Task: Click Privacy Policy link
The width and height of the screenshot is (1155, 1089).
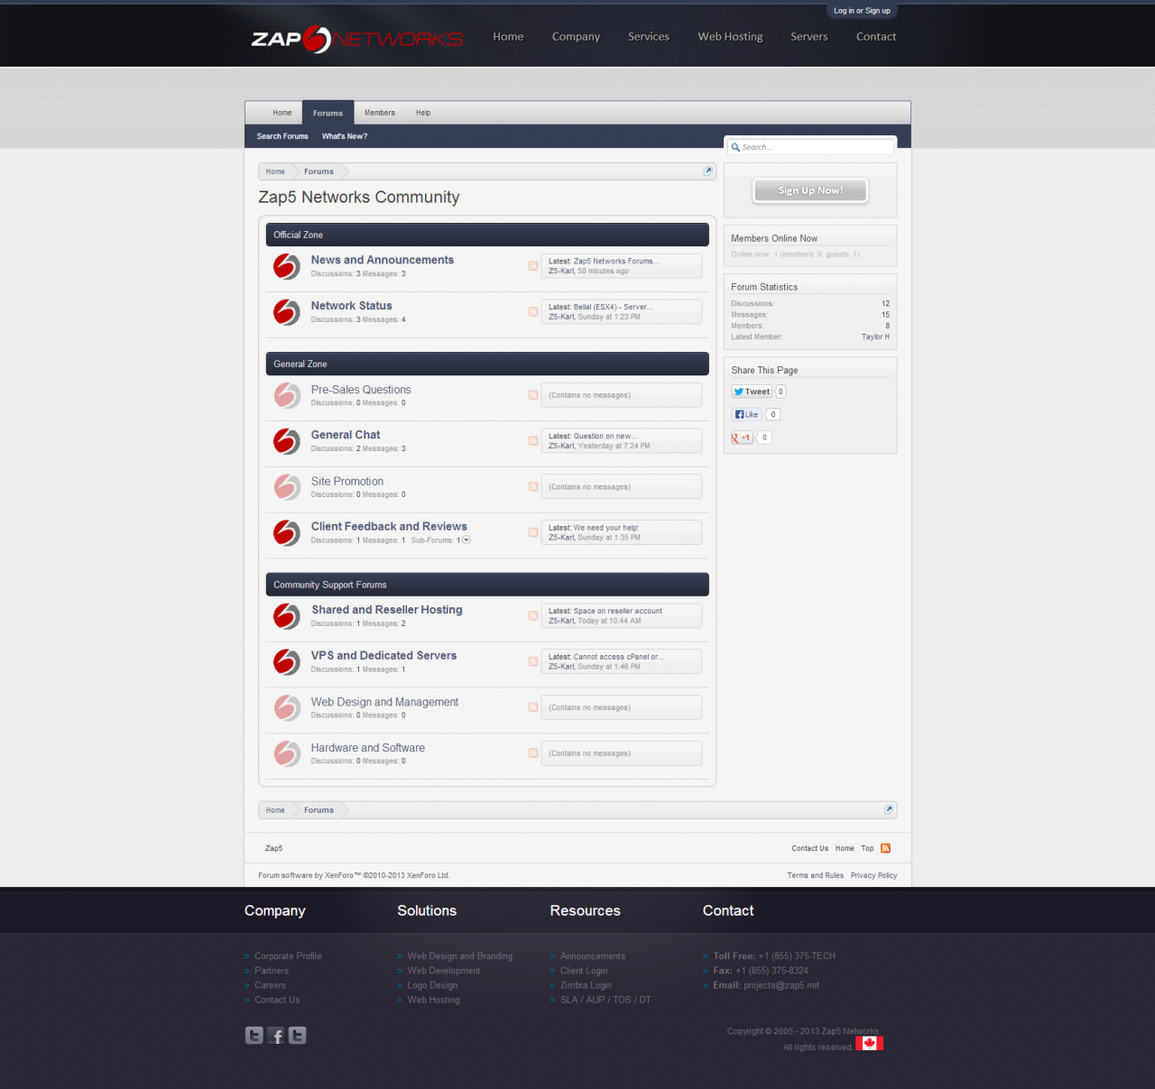Action: point(873,875)
